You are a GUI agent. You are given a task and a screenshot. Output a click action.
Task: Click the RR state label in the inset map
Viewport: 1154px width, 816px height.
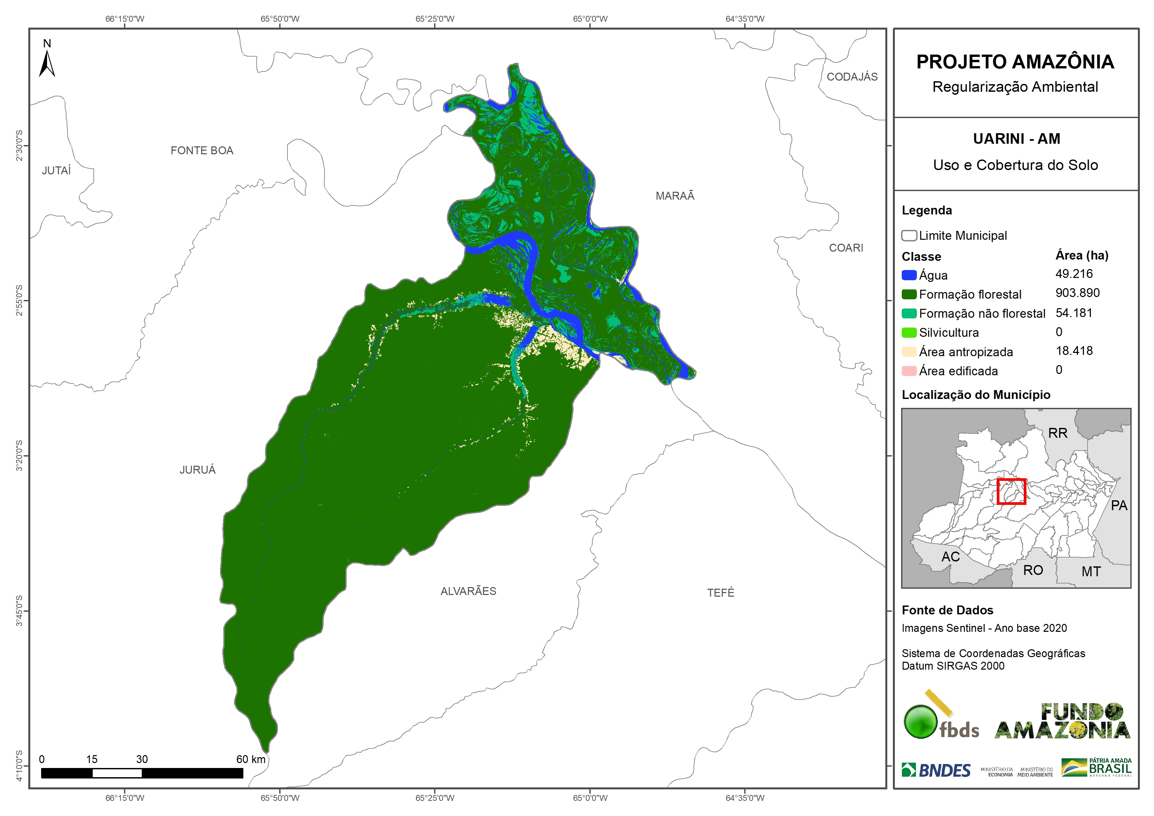[1058, 433]
